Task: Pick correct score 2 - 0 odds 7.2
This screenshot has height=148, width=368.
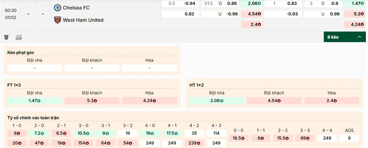Action: (39, 133)
